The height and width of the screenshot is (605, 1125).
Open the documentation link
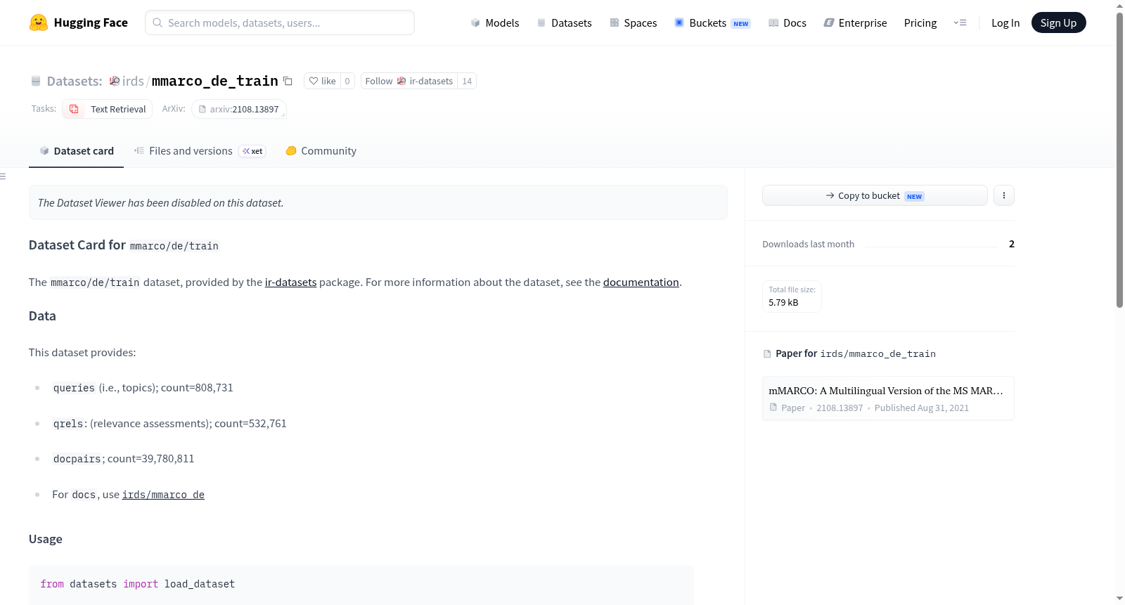tap(641, 282)
